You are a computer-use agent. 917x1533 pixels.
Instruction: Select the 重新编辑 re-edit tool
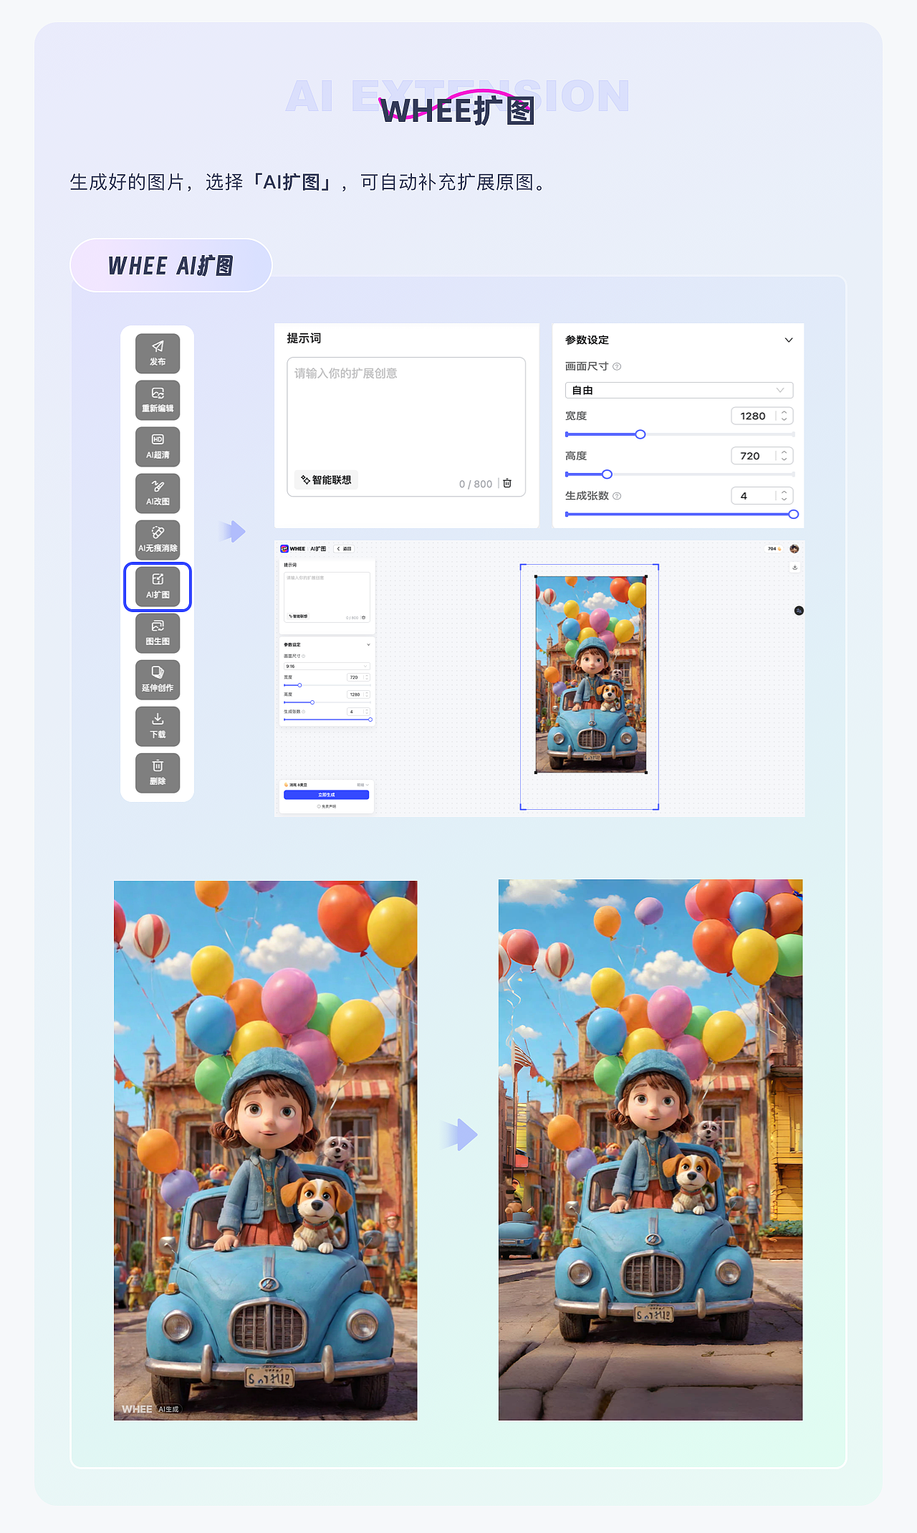click(158, 400)
